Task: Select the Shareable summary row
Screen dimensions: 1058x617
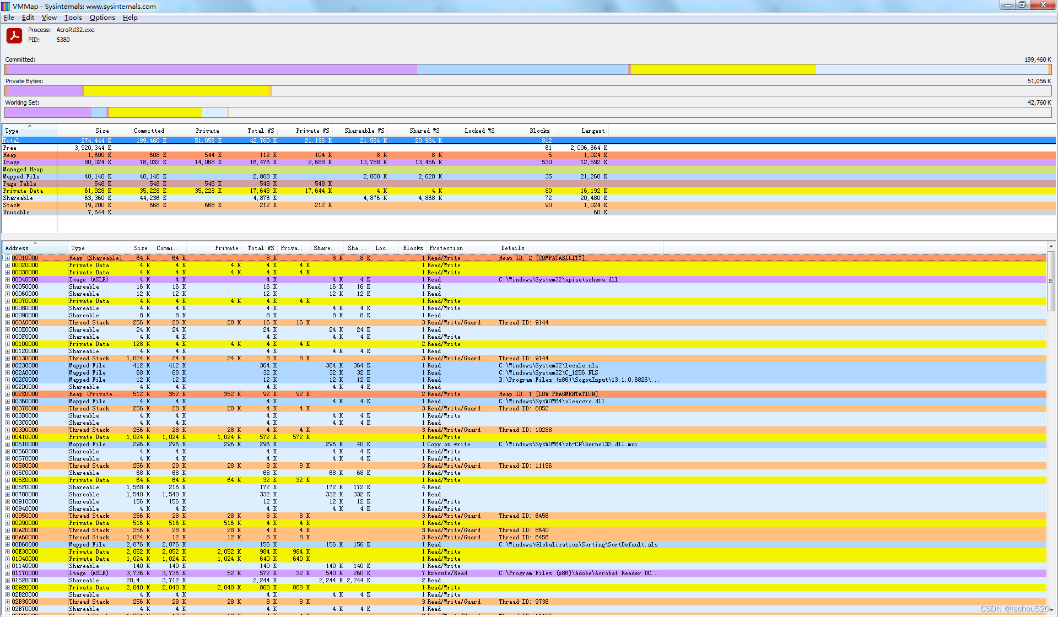Action: pos(528,198)
